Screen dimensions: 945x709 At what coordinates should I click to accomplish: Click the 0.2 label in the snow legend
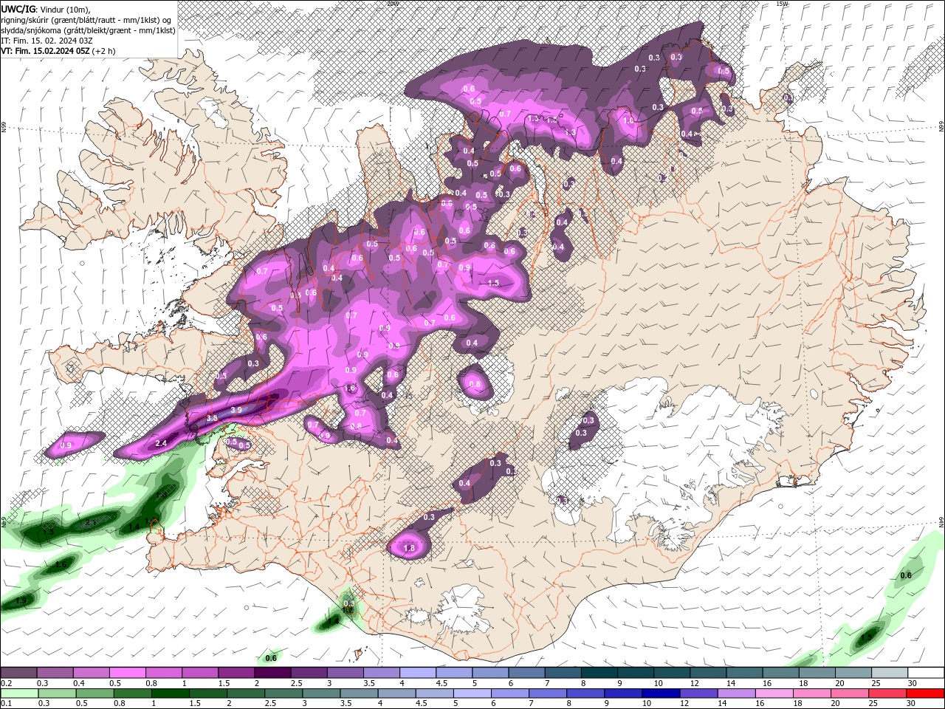[x=7, y=683]
